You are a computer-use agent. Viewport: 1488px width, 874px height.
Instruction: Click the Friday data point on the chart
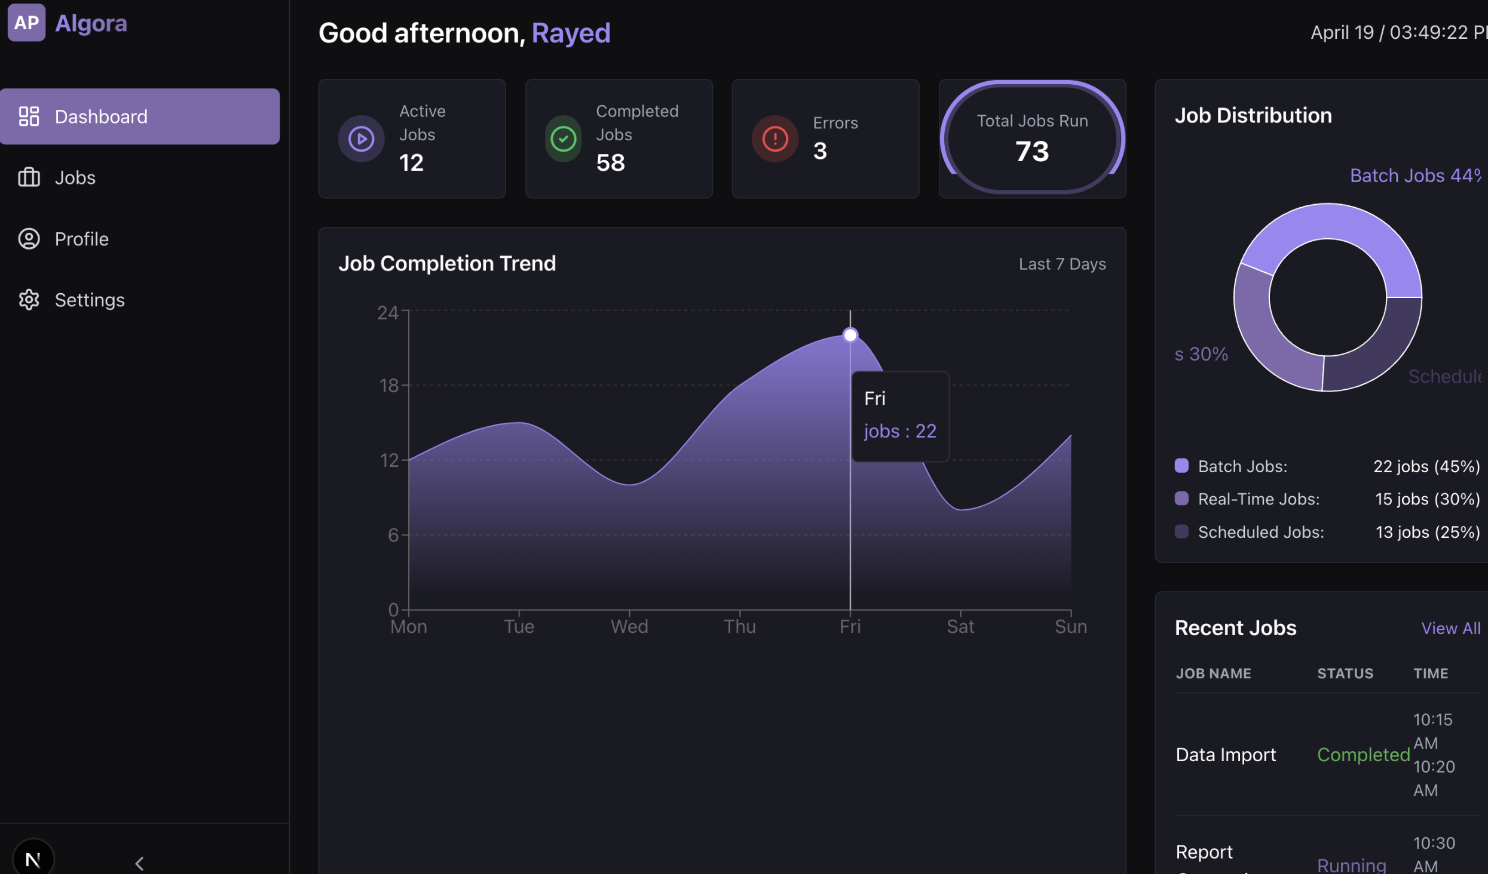pos(850,335)
